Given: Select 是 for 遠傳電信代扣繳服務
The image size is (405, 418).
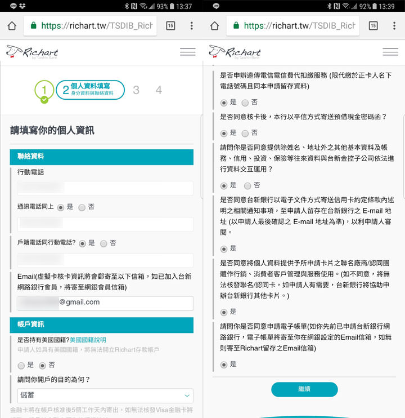Looking at the screenshot, I should pos(224,103).
